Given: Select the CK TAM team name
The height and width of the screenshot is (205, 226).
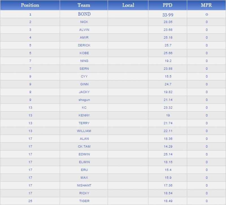Looking at the screenshot, I should point(84,147).
